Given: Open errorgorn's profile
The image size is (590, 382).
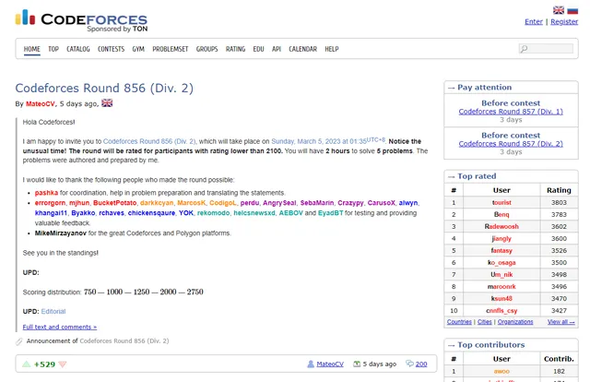Looking at the screenshot, I should point(50,203).
